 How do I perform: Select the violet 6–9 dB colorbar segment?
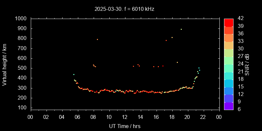[x=229, y=105]
